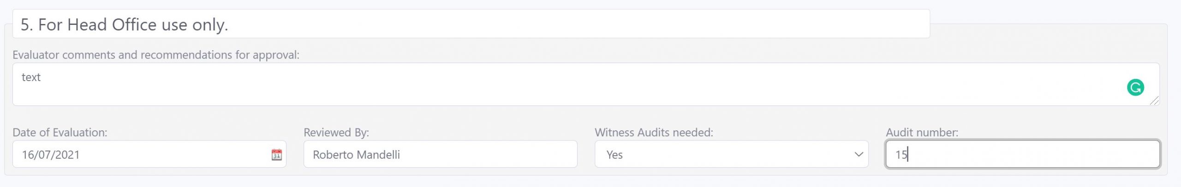Click the chevron arrow beside Yes
The height and width of the screenshot is (187, 1181).
859,154
